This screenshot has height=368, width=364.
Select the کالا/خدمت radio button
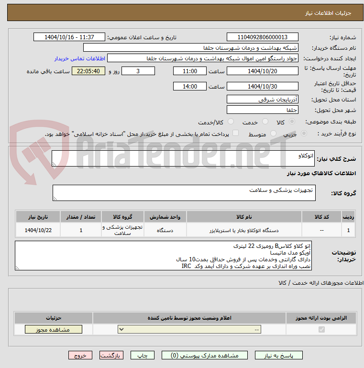(x=231, y=122)
